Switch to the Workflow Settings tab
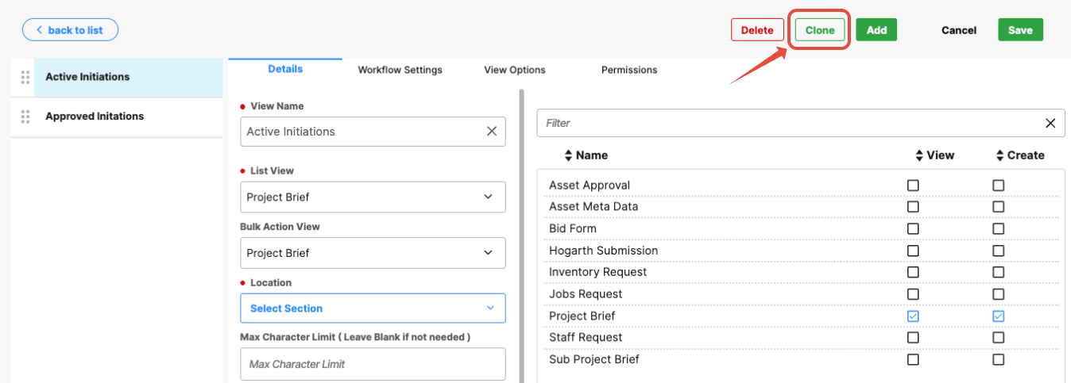1071x383 pixels. [x=400, y=70]
